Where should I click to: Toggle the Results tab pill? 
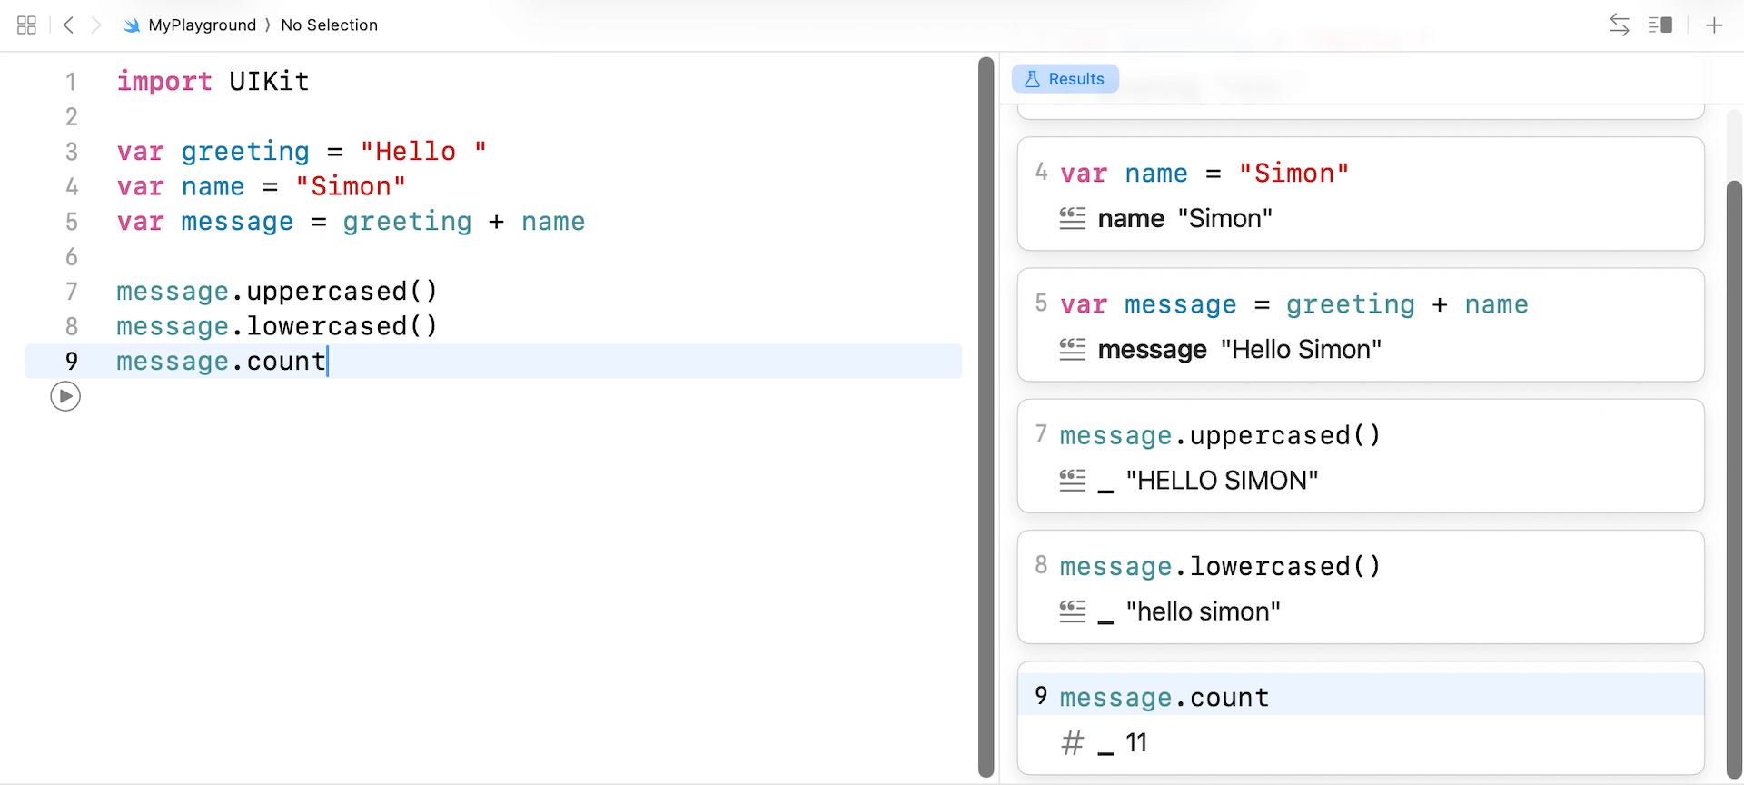1065,79
